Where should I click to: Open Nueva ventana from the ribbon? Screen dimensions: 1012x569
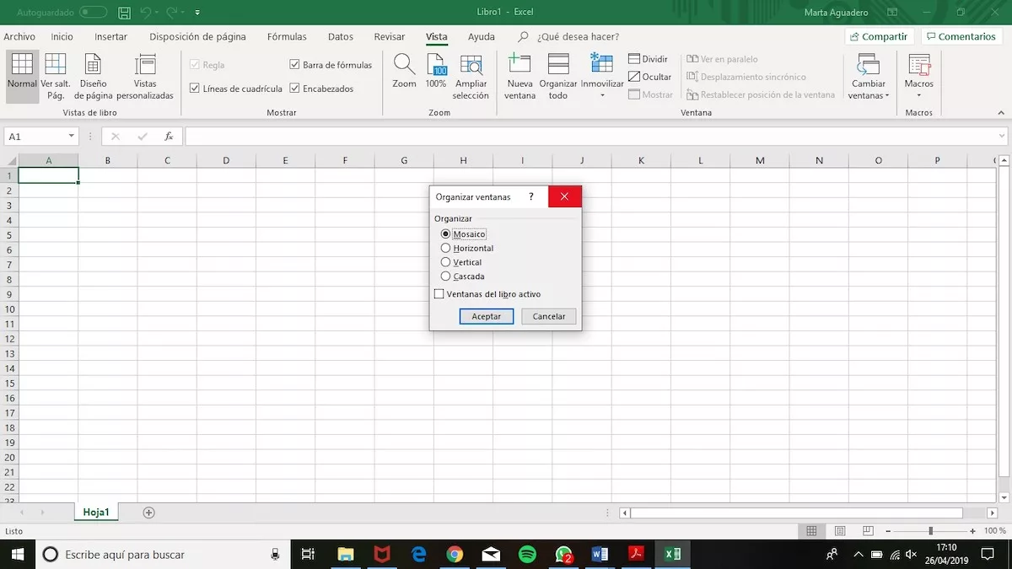pos(519,66)
